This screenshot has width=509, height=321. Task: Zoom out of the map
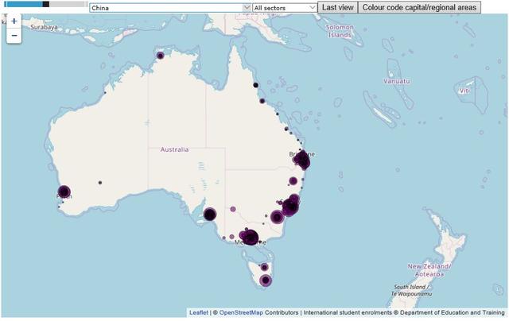(14, 36)
